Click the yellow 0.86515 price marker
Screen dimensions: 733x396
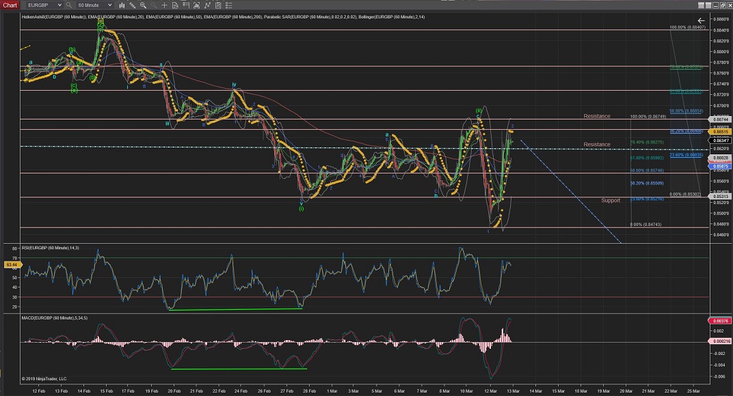click(x=721, y=132)
